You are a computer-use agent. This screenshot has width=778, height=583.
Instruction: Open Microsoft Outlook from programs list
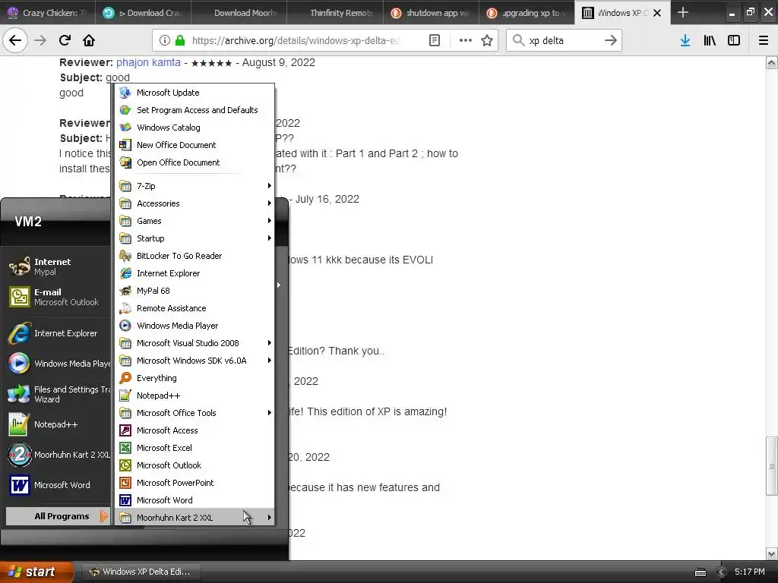point(194,465)
